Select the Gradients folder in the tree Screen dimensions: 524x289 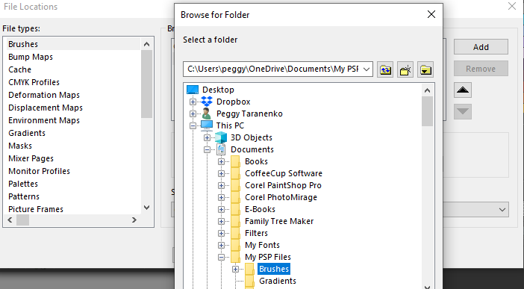(278, 281)
